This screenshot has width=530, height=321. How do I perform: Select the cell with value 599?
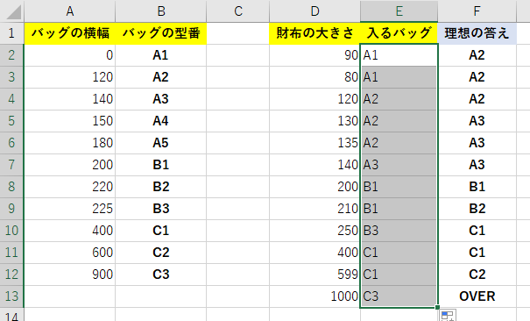point(314,275)
